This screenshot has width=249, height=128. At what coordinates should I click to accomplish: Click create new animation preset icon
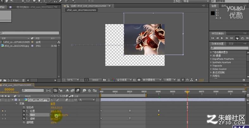[244, 80]
